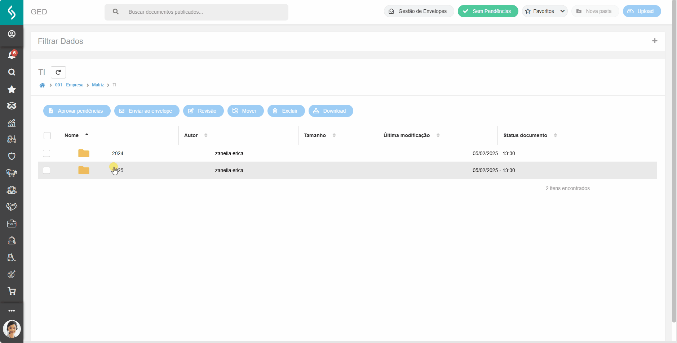Open the people group icon in sidebar

tap(12, 190)
